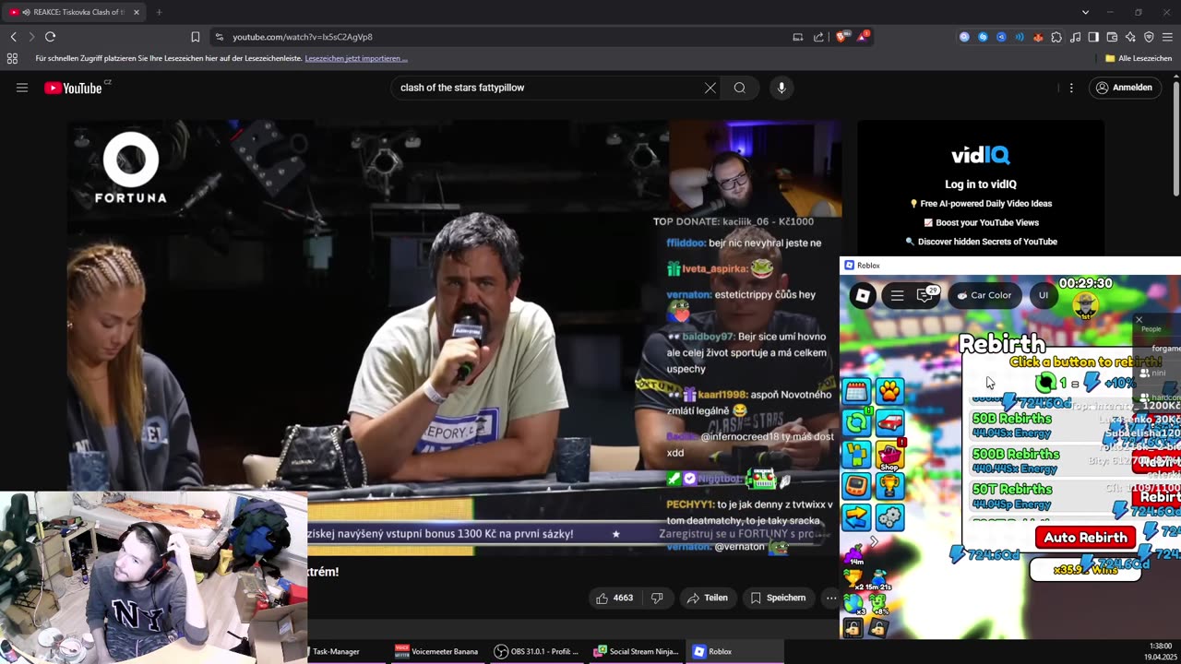Like the video showing 4663 likes

[614, 598]
